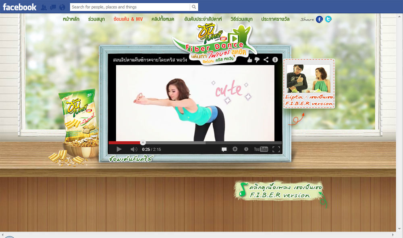403x238 pixels.
Task: Show video info icon
Action: point(275,60)
